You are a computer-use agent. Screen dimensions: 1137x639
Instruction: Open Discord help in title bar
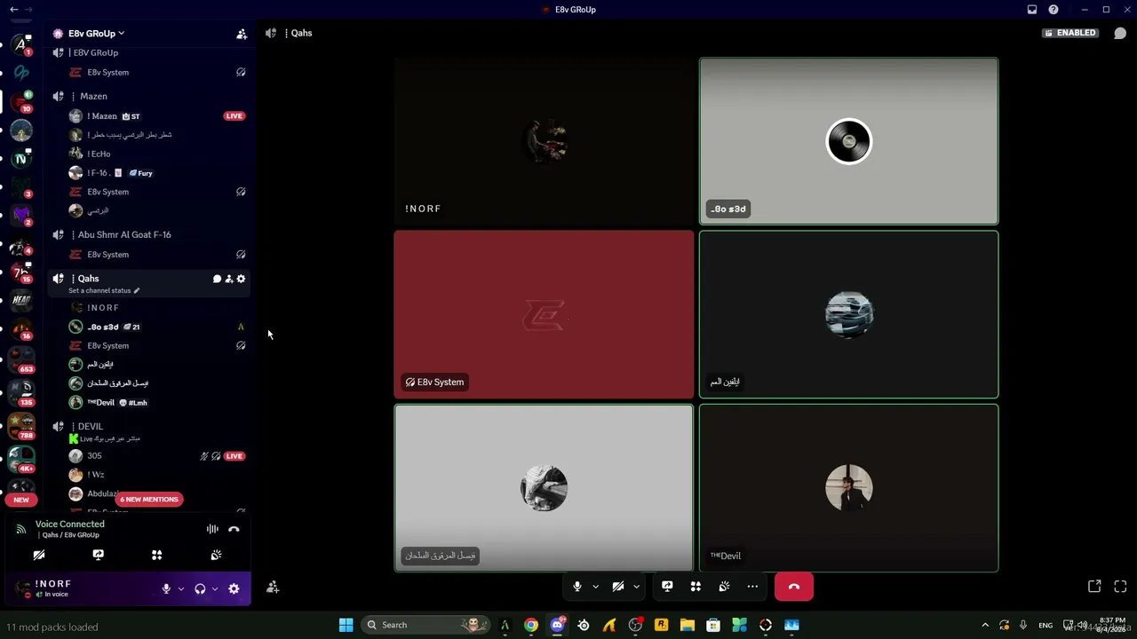1054,10
